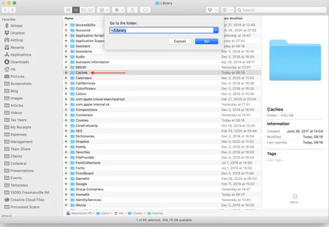329x227 pixels.
Task: Open the folder path history dropdown
Action: (215, 30)
